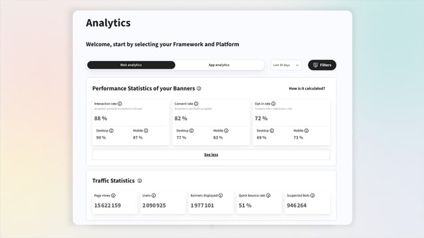Click the 73 % mobile opt-in value

click(x=298, y=137)
